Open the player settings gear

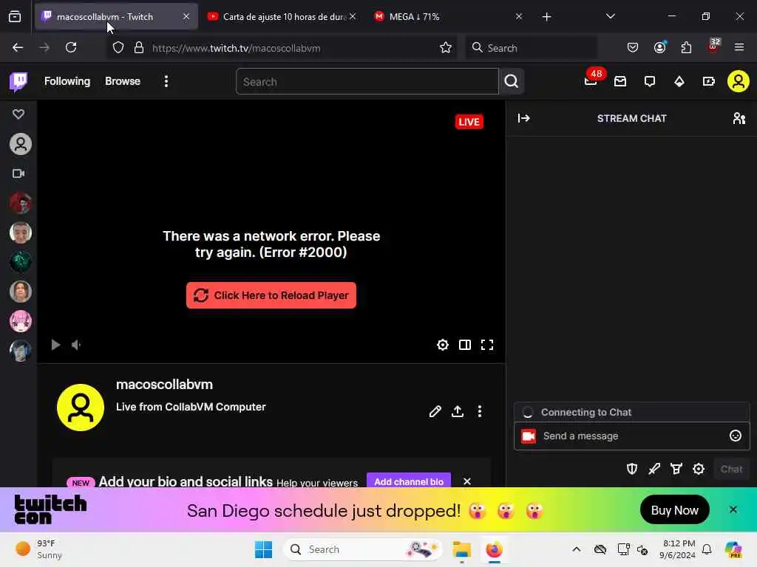pyautogui.click(x=443, y=345)
